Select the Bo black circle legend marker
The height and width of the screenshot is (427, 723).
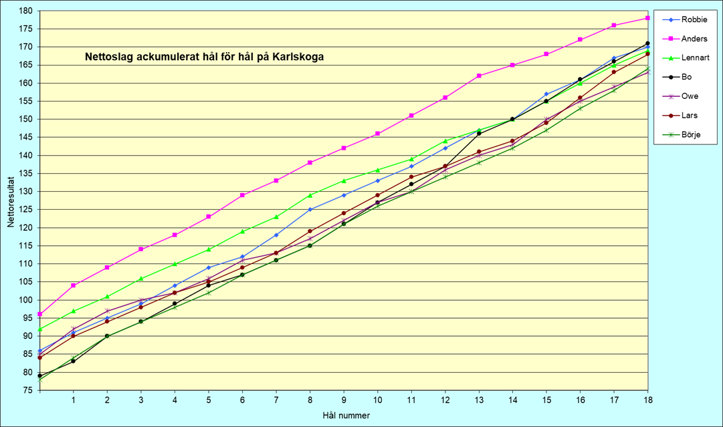(671, 78)
